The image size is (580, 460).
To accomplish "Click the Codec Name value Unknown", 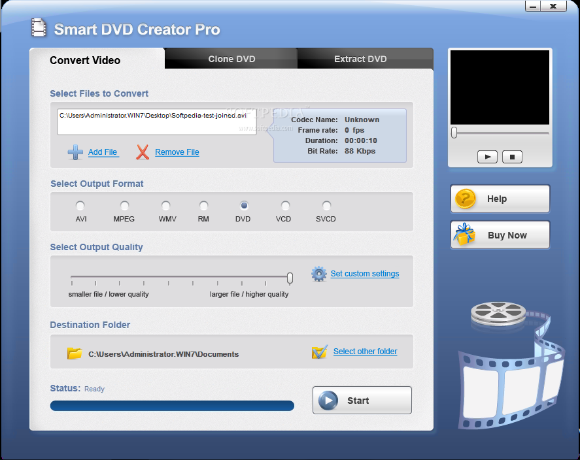I will [x=362, y=120].
